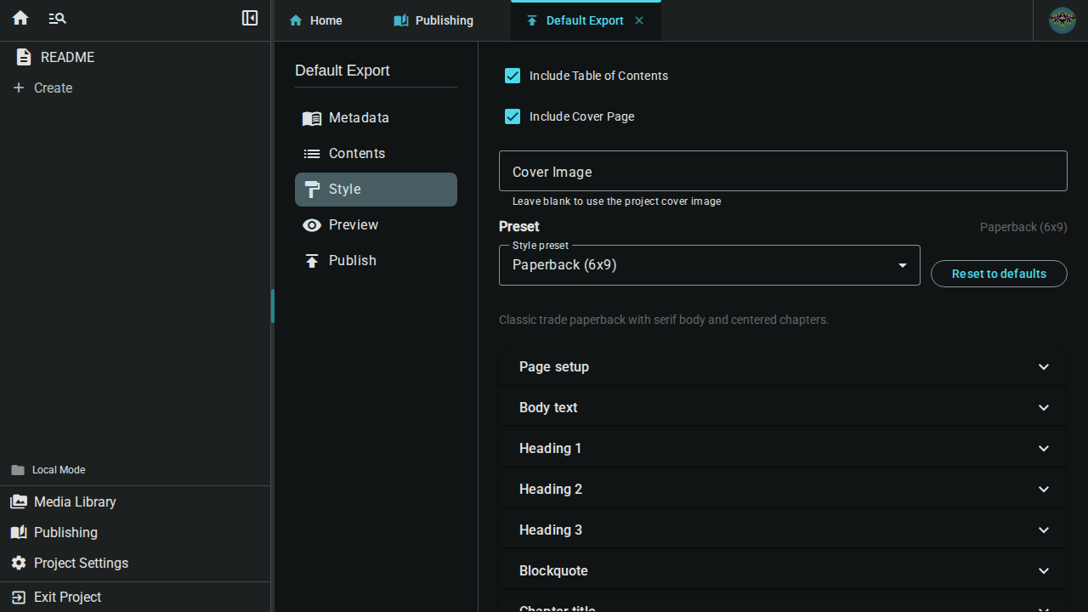Click the user avatar in the top-right corner

1062,20
